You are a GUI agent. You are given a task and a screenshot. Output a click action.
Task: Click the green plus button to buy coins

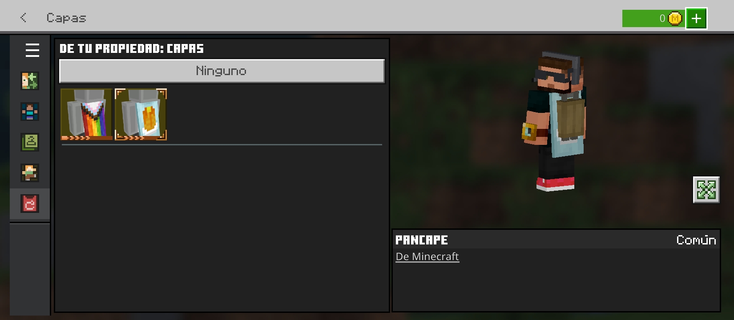click(x=696, y=18)
